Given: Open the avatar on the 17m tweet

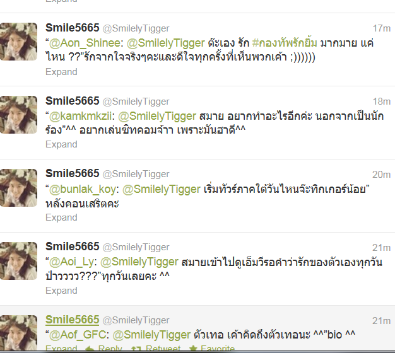Looking at the screenshot, I should click(x=18, y=42).
